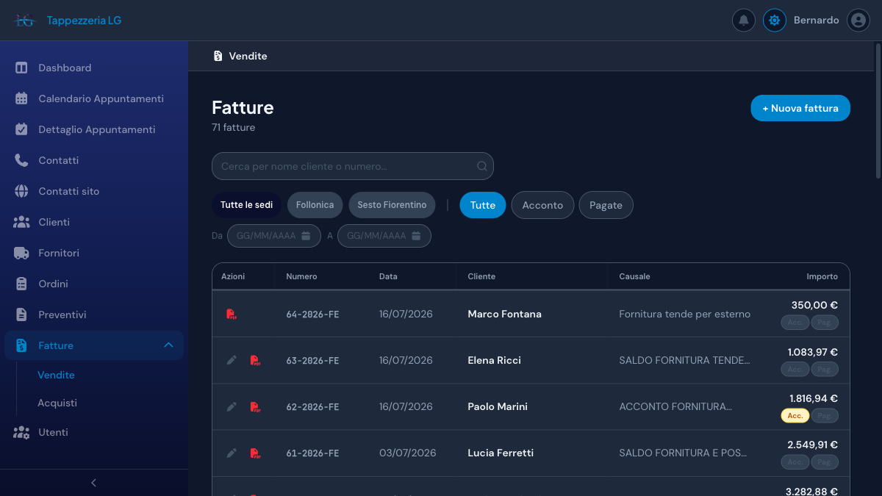The width and height of the screenshot is (882, 496).
Task: Open settings gear icon in header
Action: click(x=775, y=20)
